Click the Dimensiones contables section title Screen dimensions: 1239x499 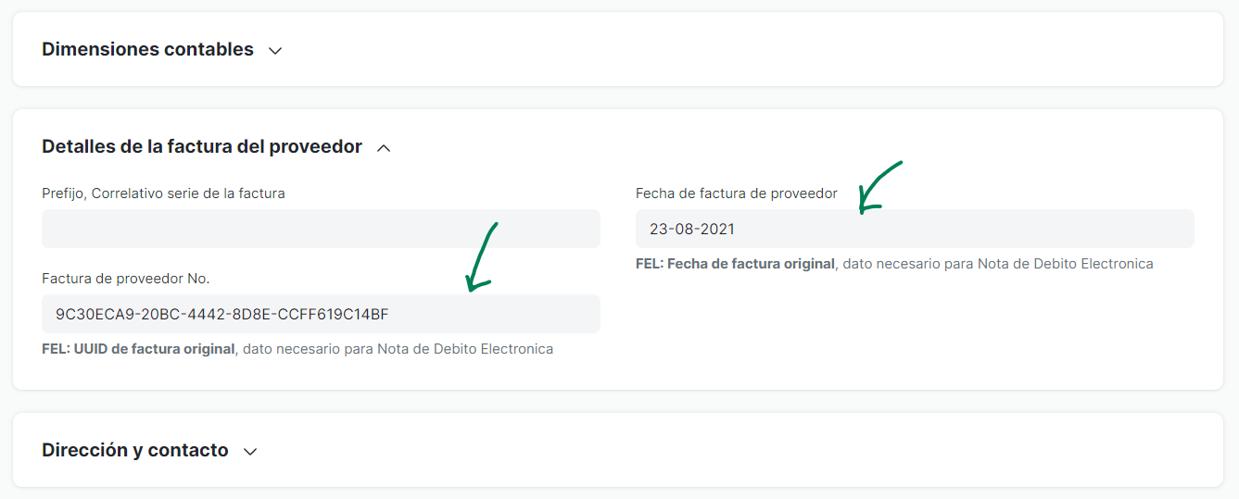(147, 49)
